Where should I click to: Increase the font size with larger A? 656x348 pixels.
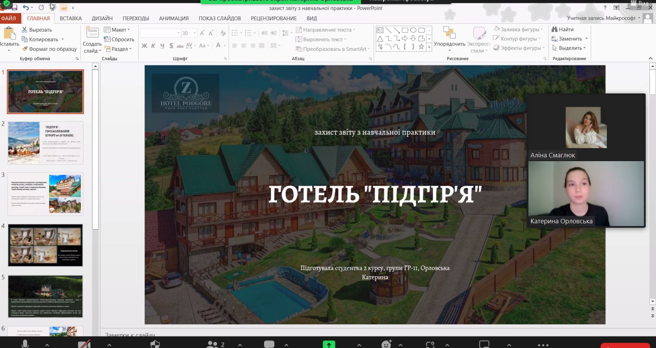(x=202, y=33)
